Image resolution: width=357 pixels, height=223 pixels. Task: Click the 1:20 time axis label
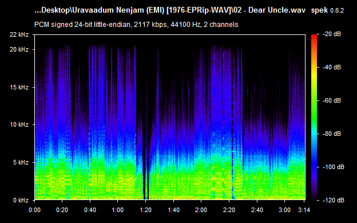145,210
